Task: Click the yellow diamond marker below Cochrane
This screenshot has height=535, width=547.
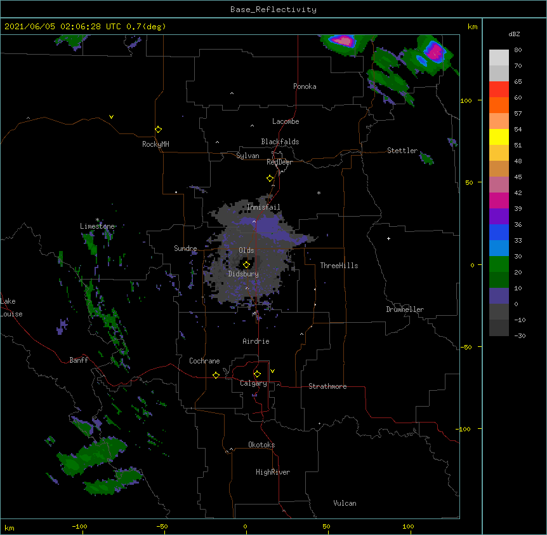Action: point(216,375)
